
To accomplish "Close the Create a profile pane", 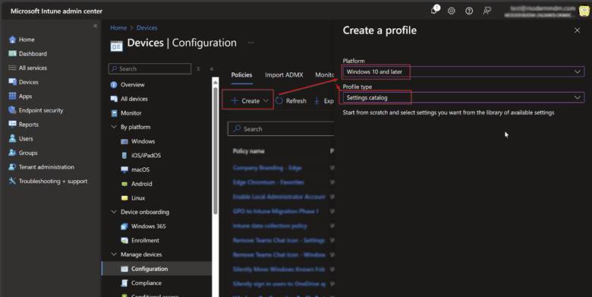I will pos(578,30).
